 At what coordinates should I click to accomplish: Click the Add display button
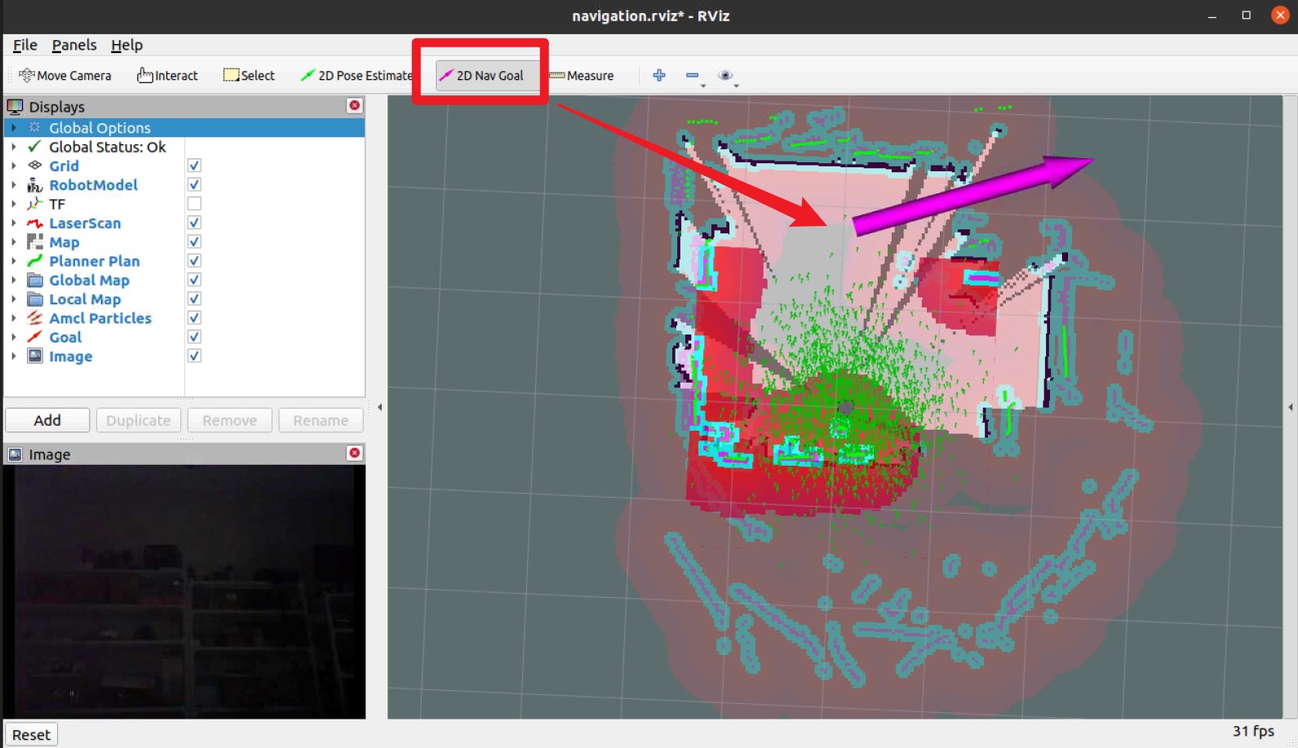click(x=47, y=420)
